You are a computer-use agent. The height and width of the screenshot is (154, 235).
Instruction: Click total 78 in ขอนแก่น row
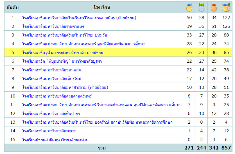click(x=226, y=70)
